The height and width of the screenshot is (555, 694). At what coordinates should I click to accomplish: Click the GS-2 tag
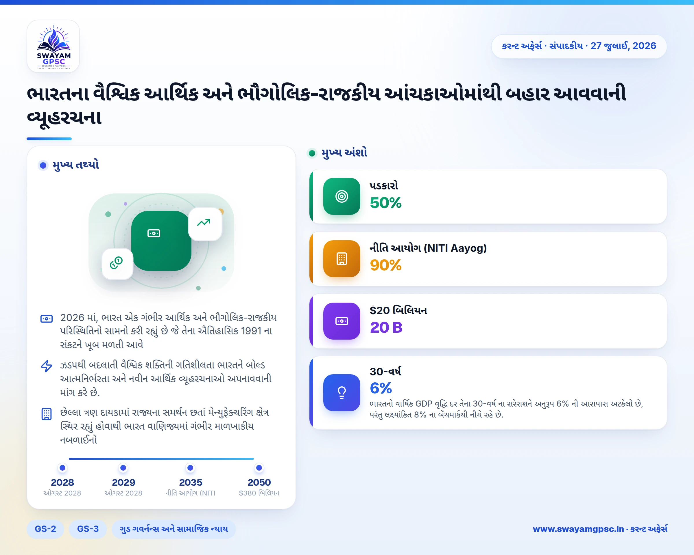45,529
